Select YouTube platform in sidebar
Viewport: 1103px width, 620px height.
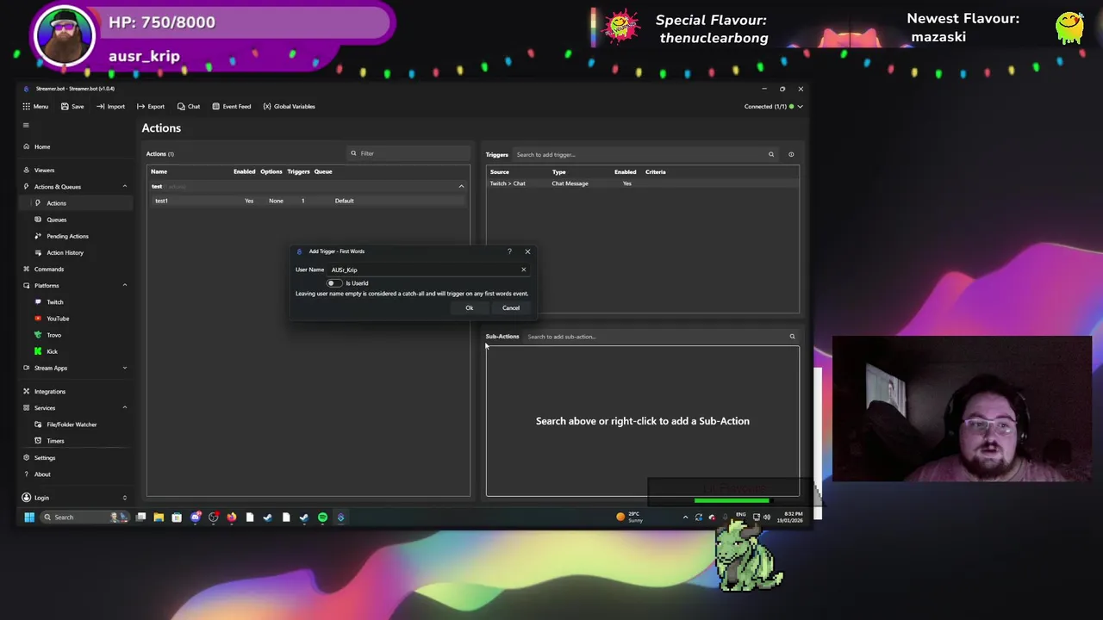tap(57, 319)
